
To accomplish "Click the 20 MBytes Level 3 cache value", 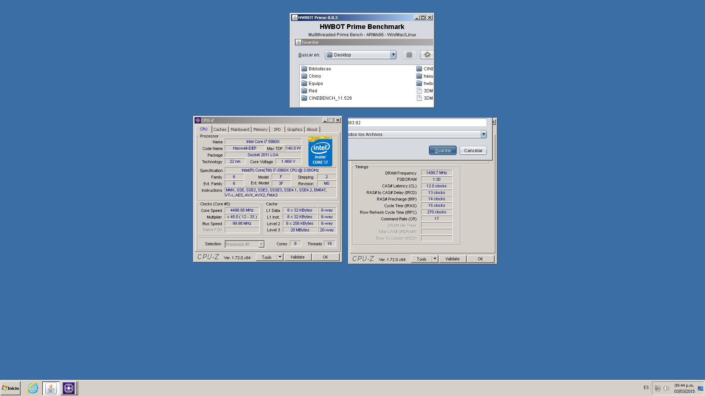I will tap(300, 230).
